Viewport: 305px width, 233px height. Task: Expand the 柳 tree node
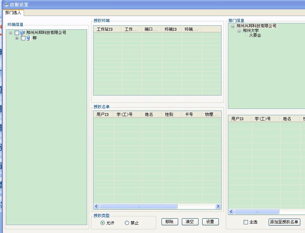[17, 38]
